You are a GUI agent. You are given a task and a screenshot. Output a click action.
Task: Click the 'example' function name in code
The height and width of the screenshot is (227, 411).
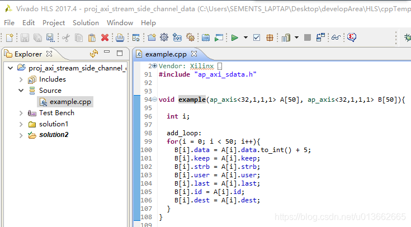[192, 100]
